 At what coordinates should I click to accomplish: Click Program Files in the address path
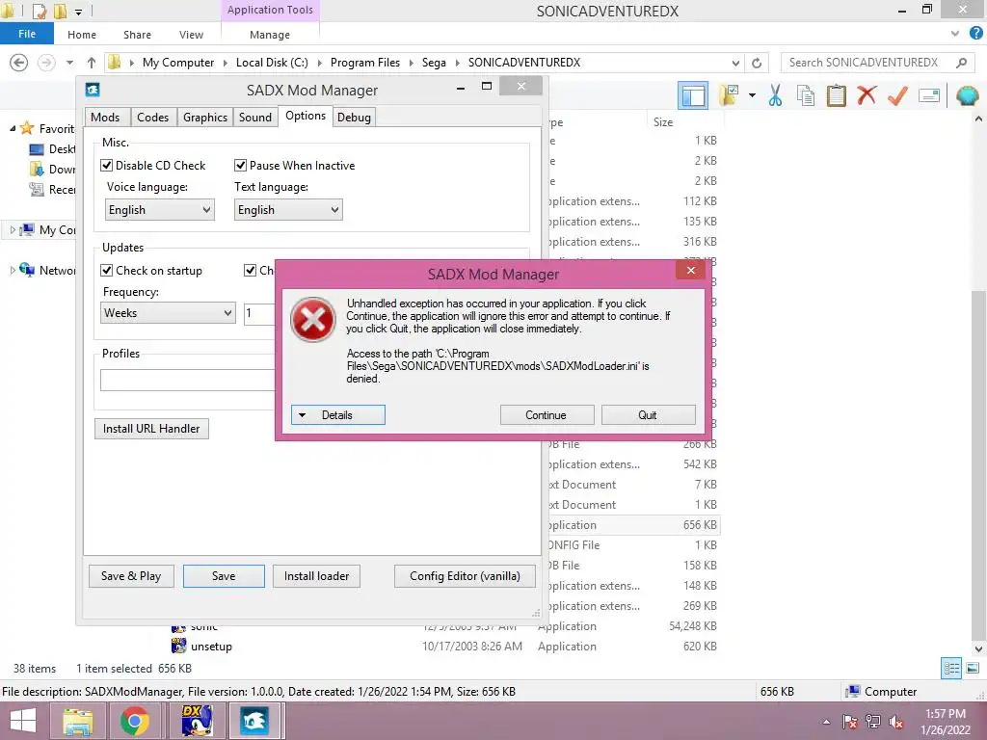point(365,63)
